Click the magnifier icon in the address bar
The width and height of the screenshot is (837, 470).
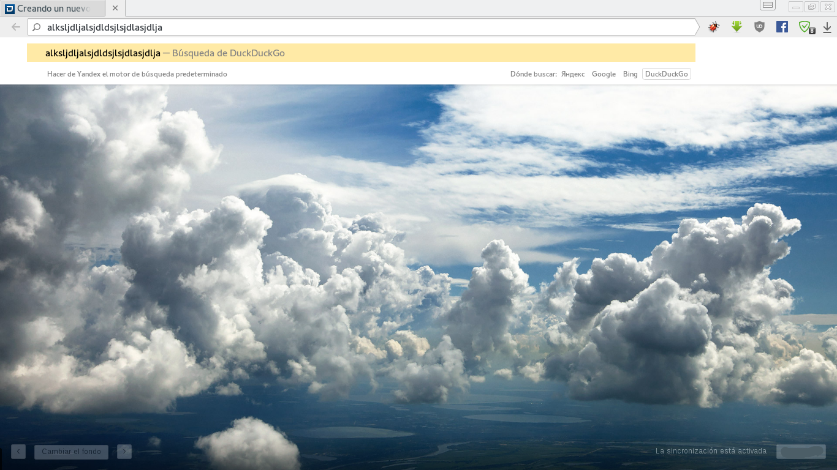pos(36,27)
